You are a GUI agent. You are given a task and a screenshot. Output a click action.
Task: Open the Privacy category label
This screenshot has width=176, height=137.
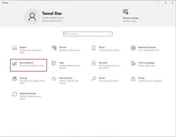142,78
